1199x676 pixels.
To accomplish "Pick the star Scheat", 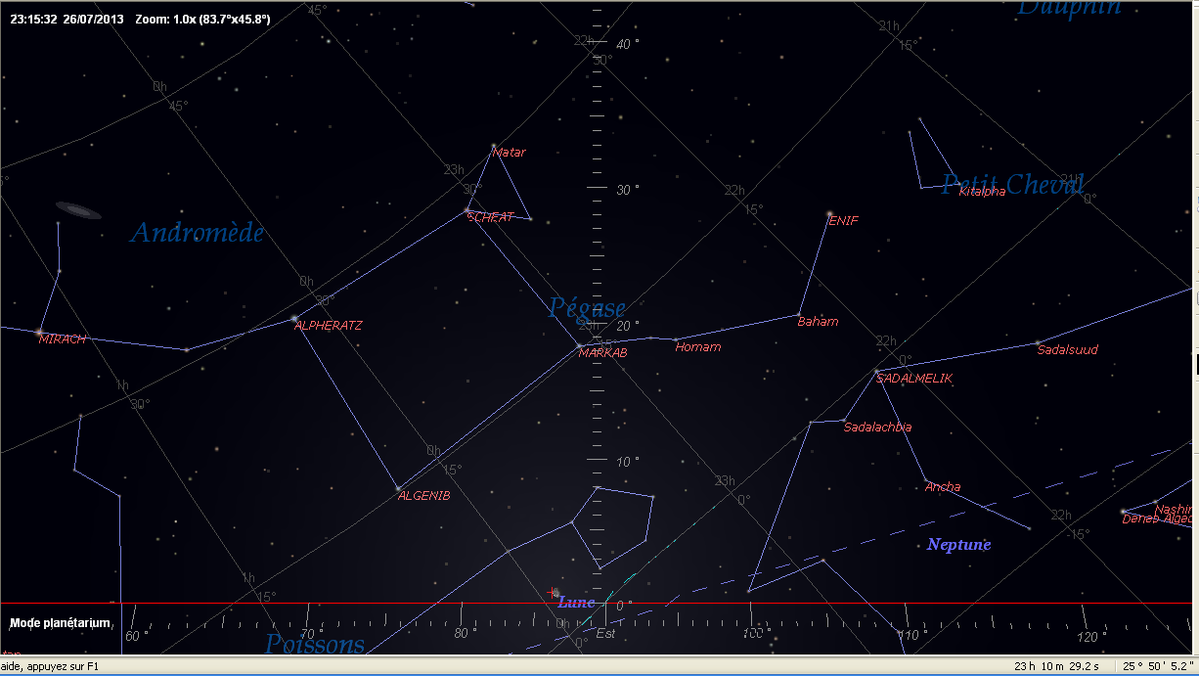I will [466, 210].
